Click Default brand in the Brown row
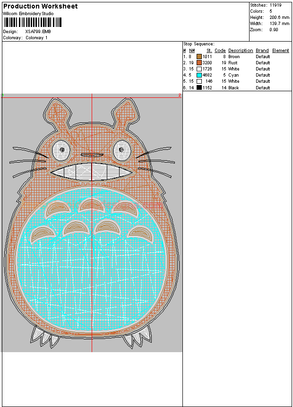Viewport: 293px width, 407px height. click(x=263, y=57)
